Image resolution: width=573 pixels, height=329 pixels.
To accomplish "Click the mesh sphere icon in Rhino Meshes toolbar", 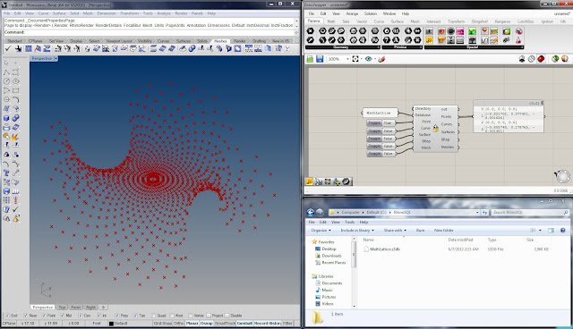I will coord(192,48).
